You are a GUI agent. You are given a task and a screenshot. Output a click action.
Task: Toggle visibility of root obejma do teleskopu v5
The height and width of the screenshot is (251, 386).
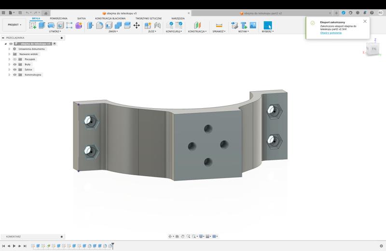click(x=11, y=44)
